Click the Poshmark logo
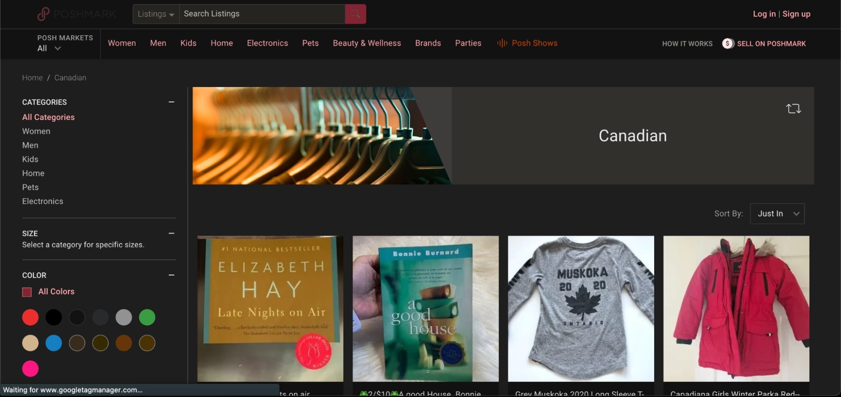841x397 pixels. (77, 14)
